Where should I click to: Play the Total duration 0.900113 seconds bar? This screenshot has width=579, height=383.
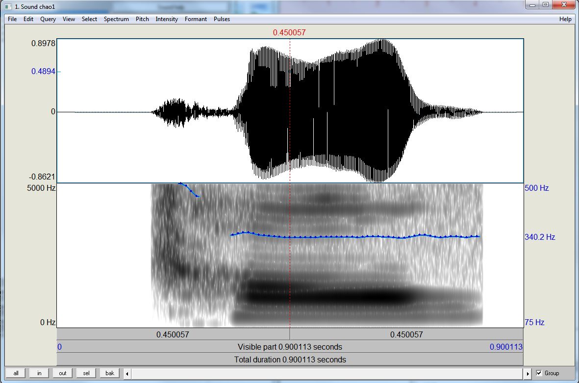pyautogui.click(x=290, y=360)
